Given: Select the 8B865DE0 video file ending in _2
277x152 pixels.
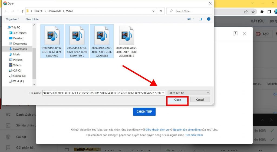Looking at the screenshot, I should click(x=127, y=41).
